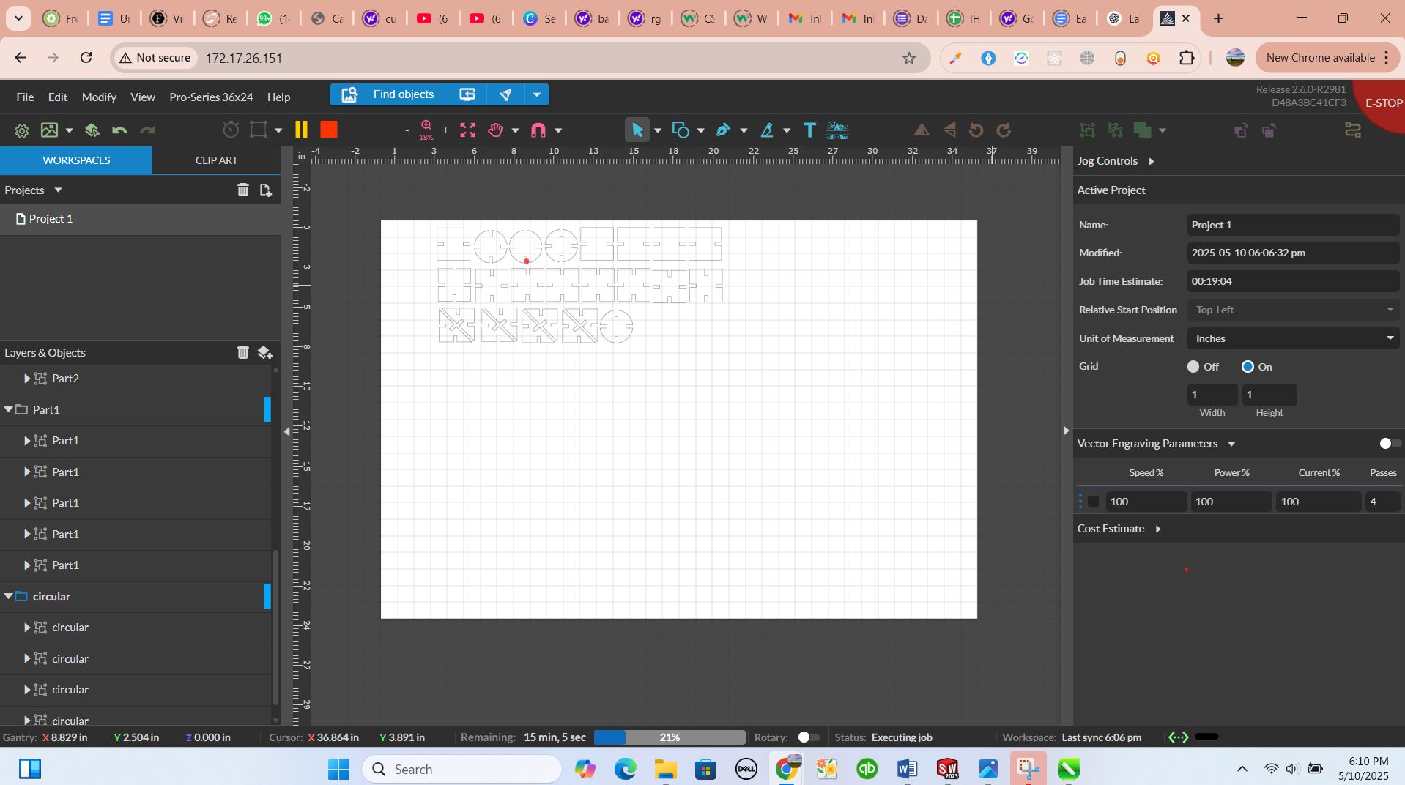Rotate selection counterclockwise
The height and width of the screenshot is (785, 1405).
[976, 130]
